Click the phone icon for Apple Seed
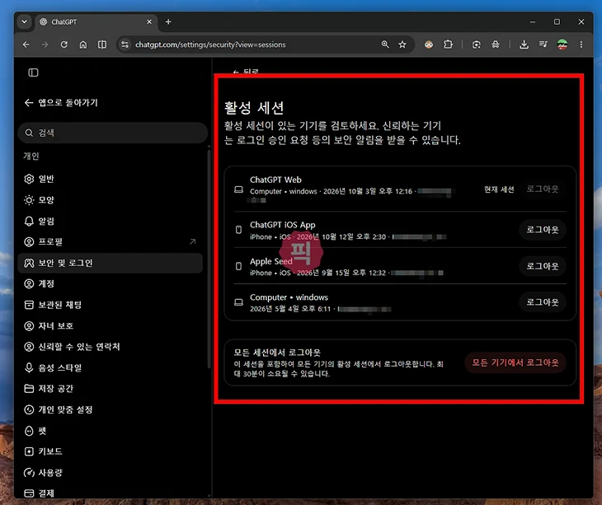Viewport: 602px width, 505px height. coord(238,266)
